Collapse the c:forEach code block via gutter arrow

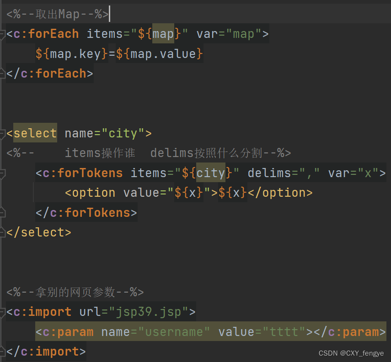(x=2, y=33)
